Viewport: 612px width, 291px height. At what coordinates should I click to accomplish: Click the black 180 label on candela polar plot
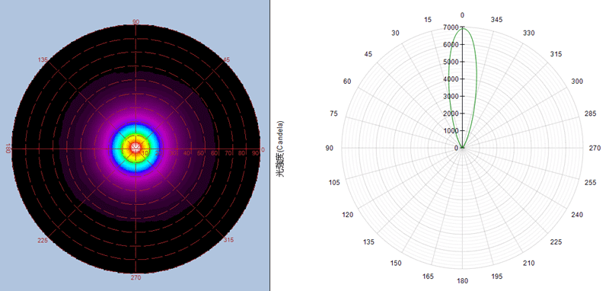click(463, 280)
